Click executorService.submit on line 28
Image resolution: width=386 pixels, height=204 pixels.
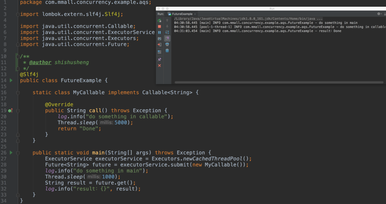[x=155, y=165]
